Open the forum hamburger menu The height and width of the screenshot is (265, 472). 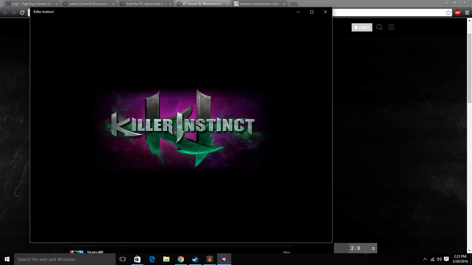coord(391,27)
